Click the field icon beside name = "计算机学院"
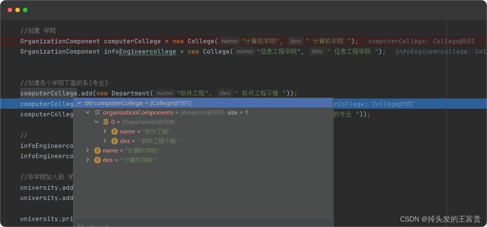487x227 pixels. [x=97, y=151]
